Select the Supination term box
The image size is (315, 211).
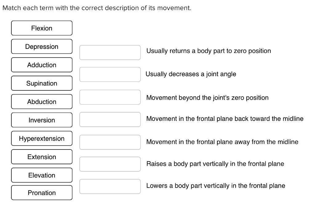[x=42, y=83]
